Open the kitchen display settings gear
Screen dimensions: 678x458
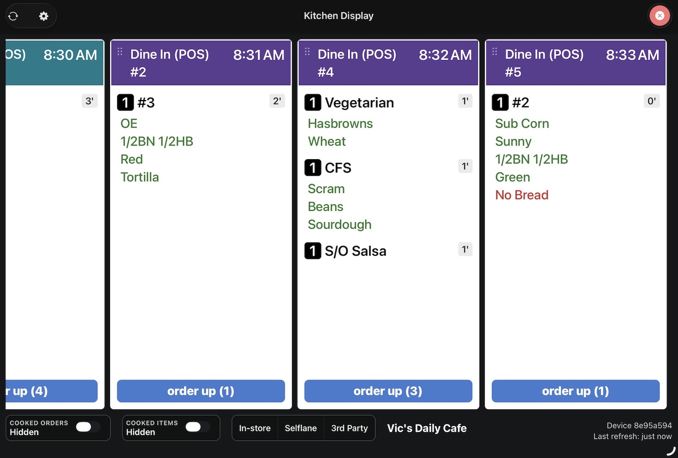(x=44, y=16)
